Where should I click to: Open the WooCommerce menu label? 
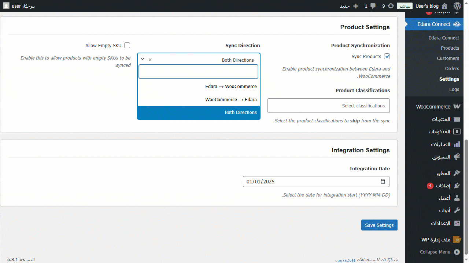click(433, 107)
